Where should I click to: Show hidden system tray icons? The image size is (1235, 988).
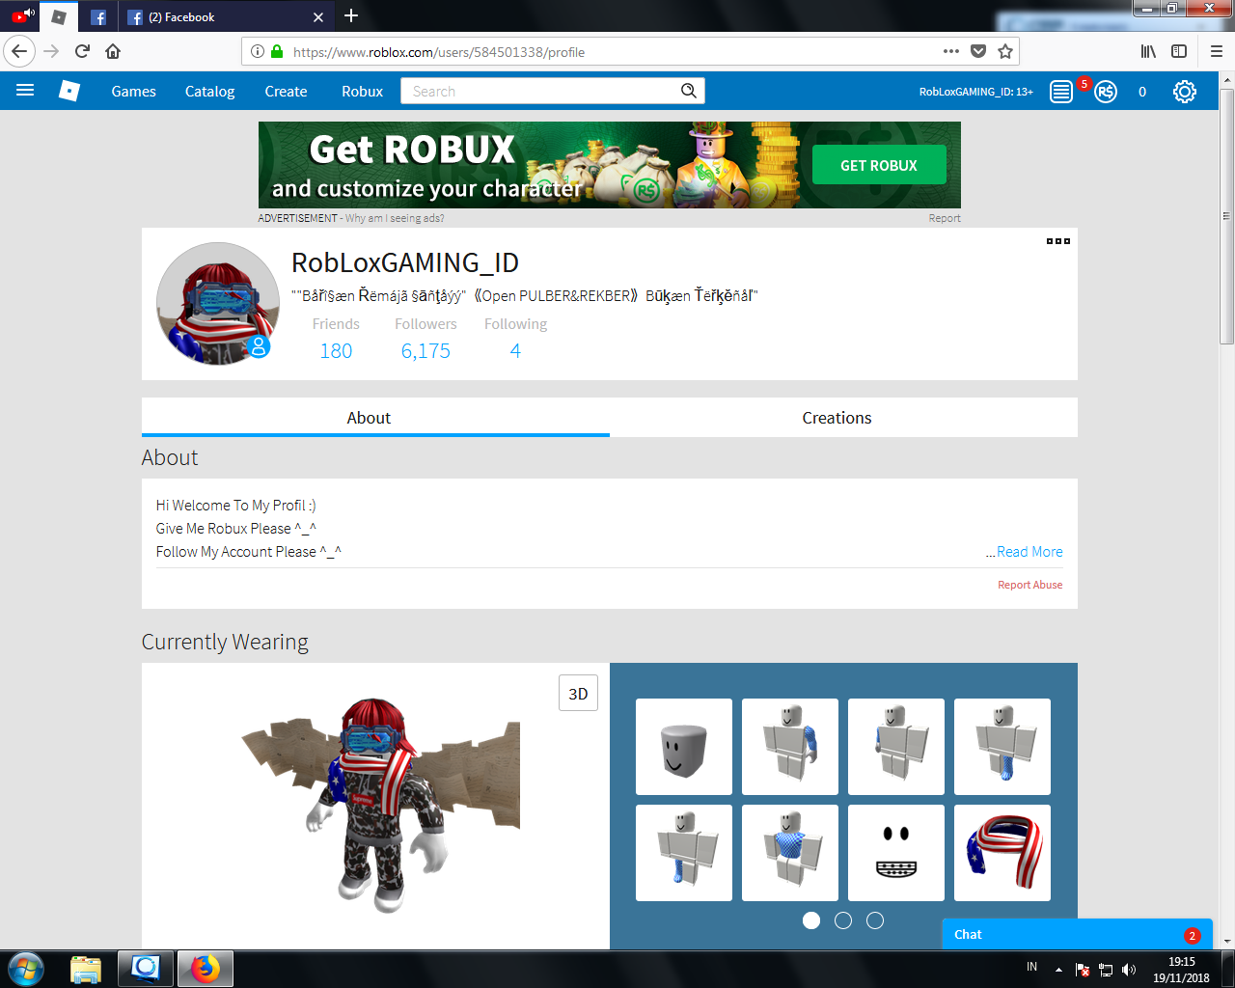pyautogui.click(x=1058, y=970)
